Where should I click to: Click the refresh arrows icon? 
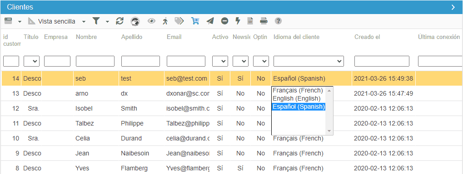click(x=119, y=21)
